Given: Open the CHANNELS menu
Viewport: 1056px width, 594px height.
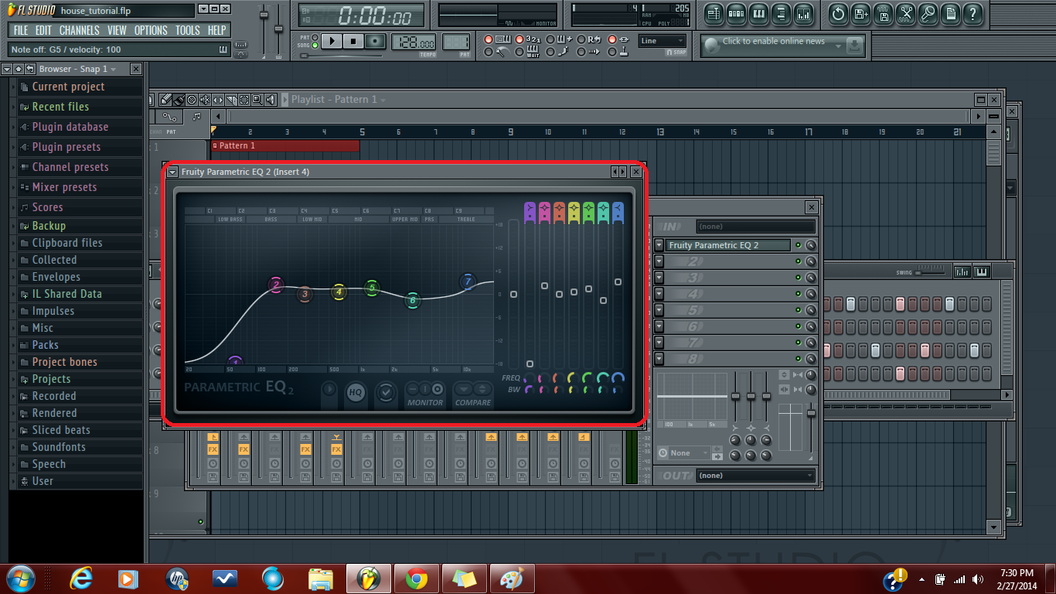Looking at the screenshot, I should pos(80,30).
